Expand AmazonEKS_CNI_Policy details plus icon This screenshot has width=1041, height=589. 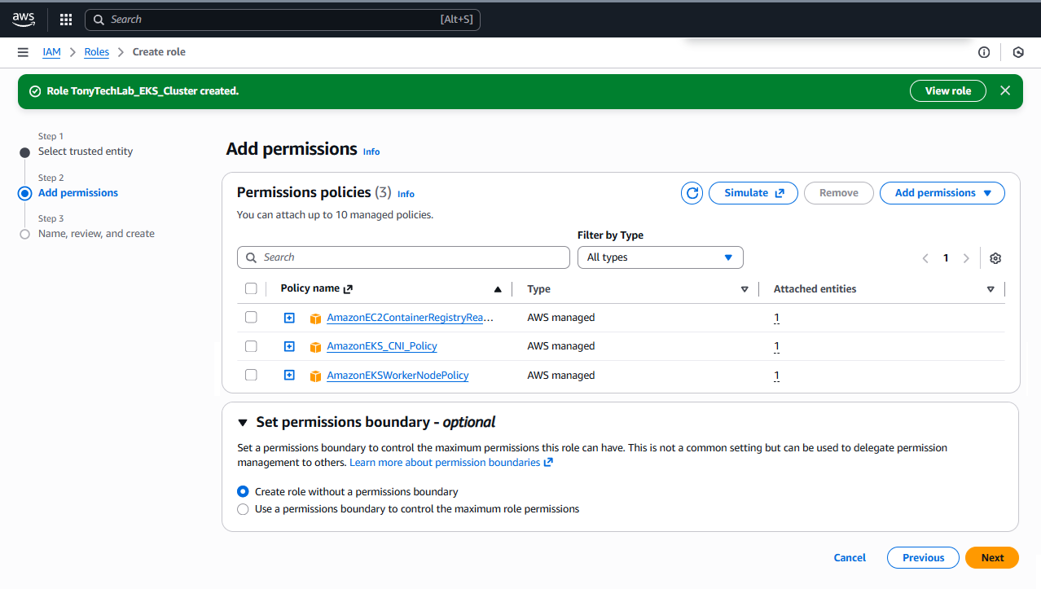289,346
